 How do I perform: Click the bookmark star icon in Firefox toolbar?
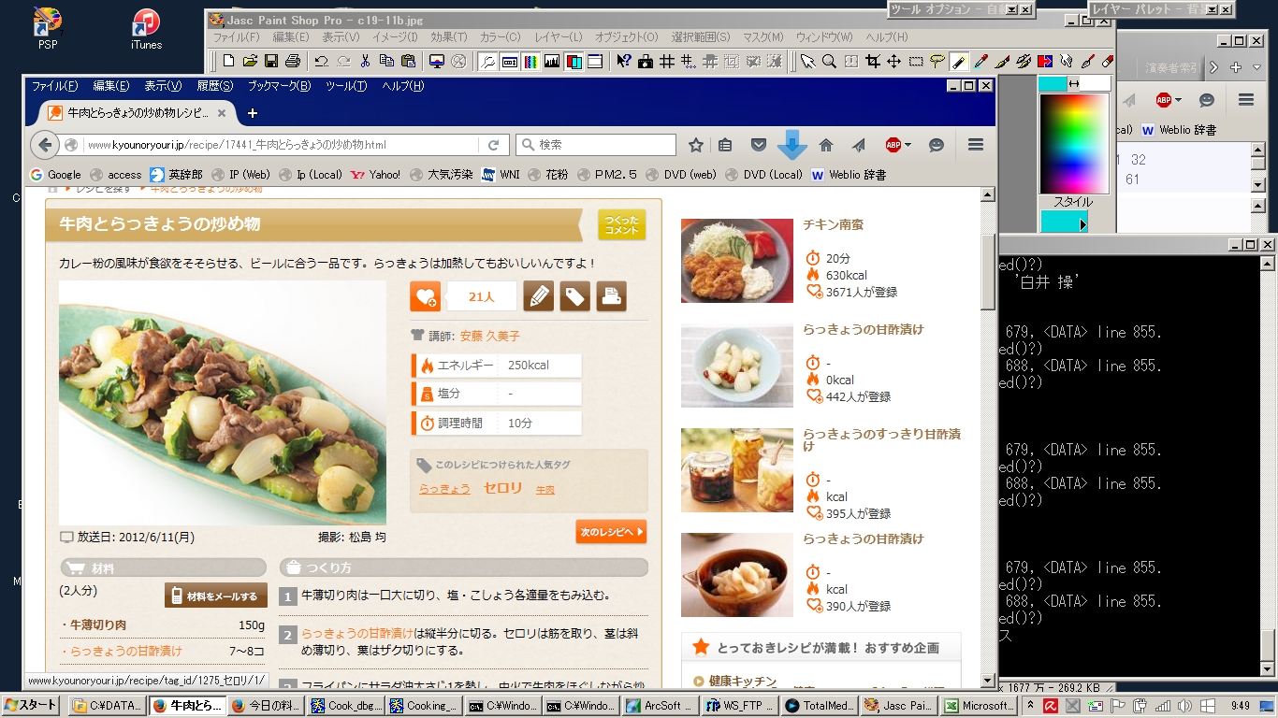click(696, 145)
